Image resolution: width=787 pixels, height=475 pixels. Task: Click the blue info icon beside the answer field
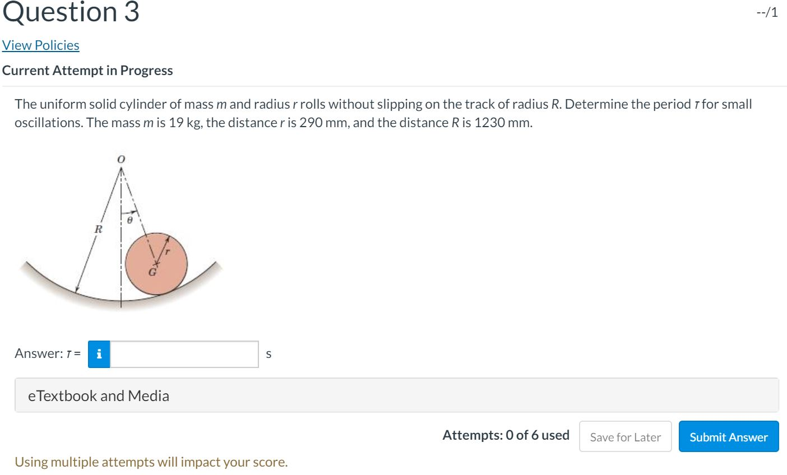[x=99, y=354]
